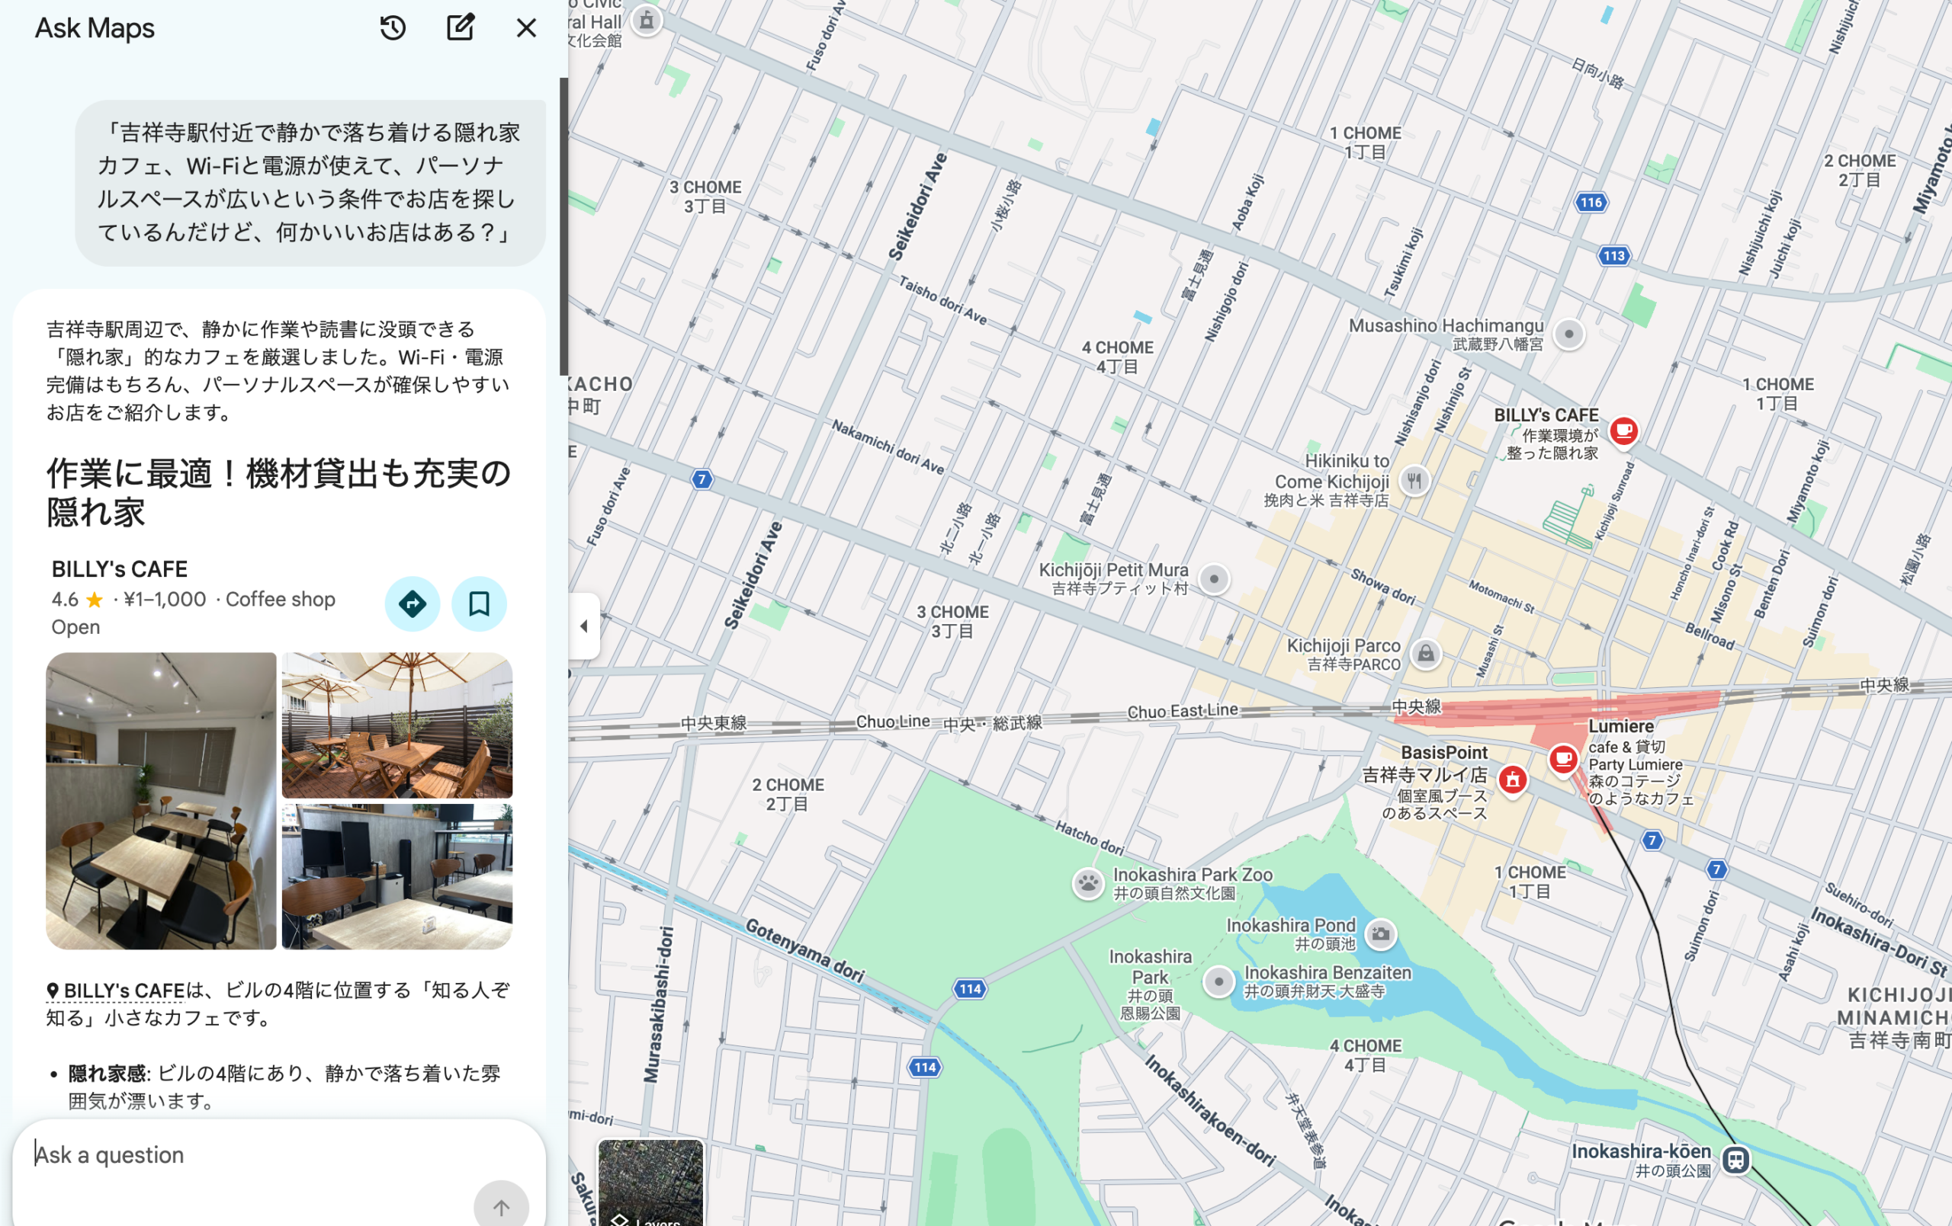Click the BasisPoint Kichijoji Marui marker
Screen dimensions: 1952x1226
point(1513,779)
